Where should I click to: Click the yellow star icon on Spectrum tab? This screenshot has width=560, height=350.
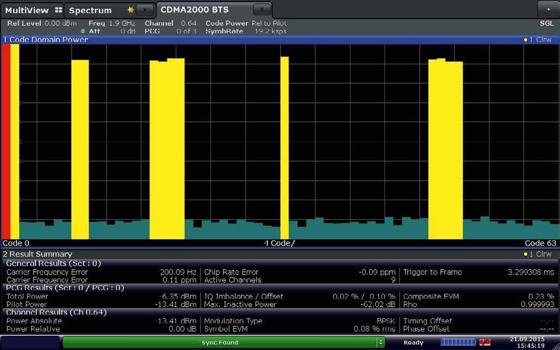(x=130, y=9)
